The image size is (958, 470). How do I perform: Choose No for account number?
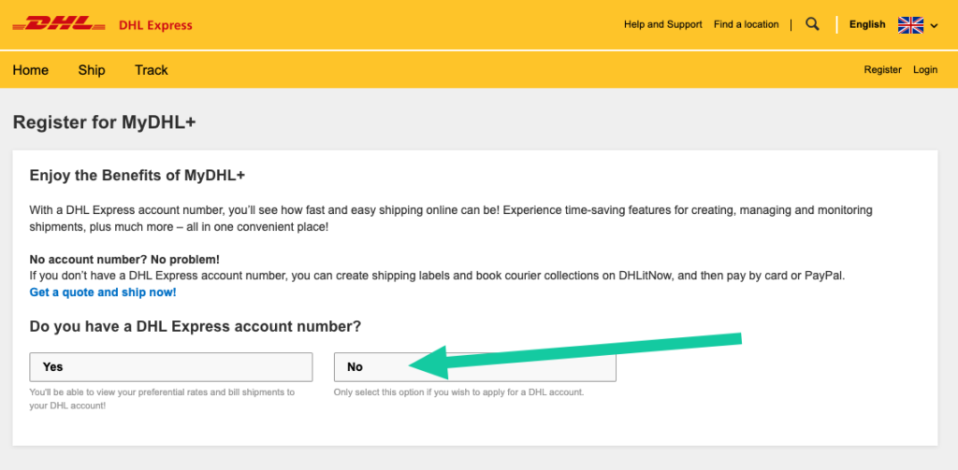pos(474,367)
